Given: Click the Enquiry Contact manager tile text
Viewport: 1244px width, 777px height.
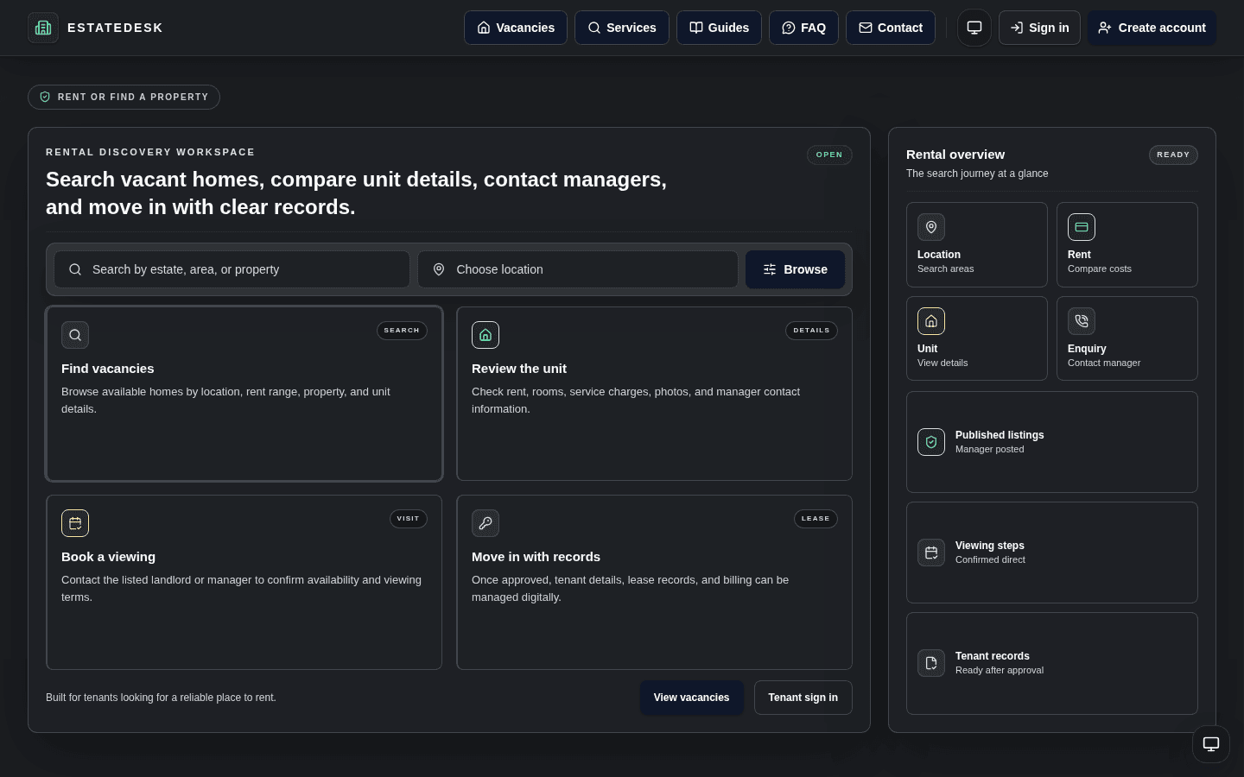Looking at the screenshot, I should pyautogui.click(x=1104, y=356).
